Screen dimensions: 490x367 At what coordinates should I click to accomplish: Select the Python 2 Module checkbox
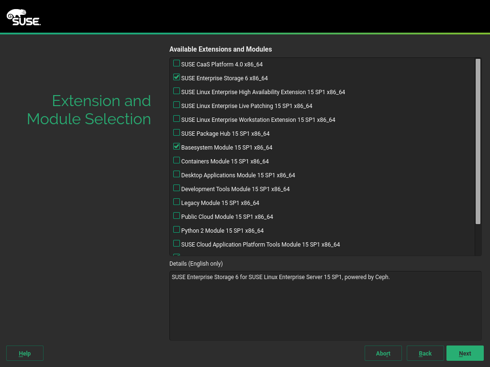177,230
